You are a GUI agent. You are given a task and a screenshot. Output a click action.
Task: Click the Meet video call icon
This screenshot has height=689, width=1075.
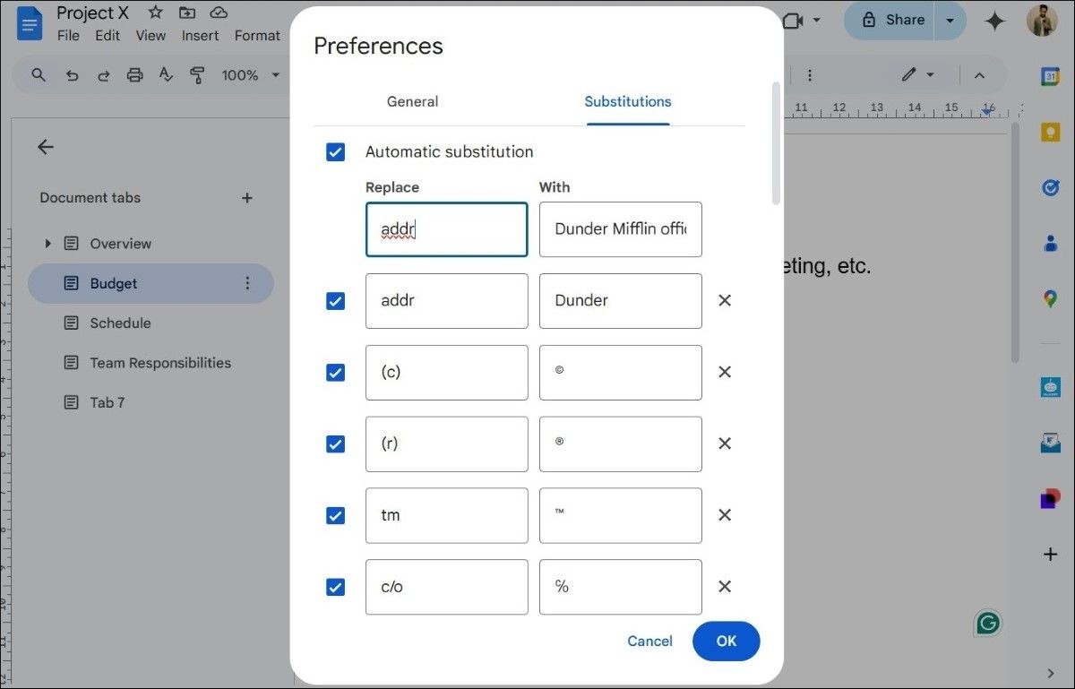coord(792,20)
